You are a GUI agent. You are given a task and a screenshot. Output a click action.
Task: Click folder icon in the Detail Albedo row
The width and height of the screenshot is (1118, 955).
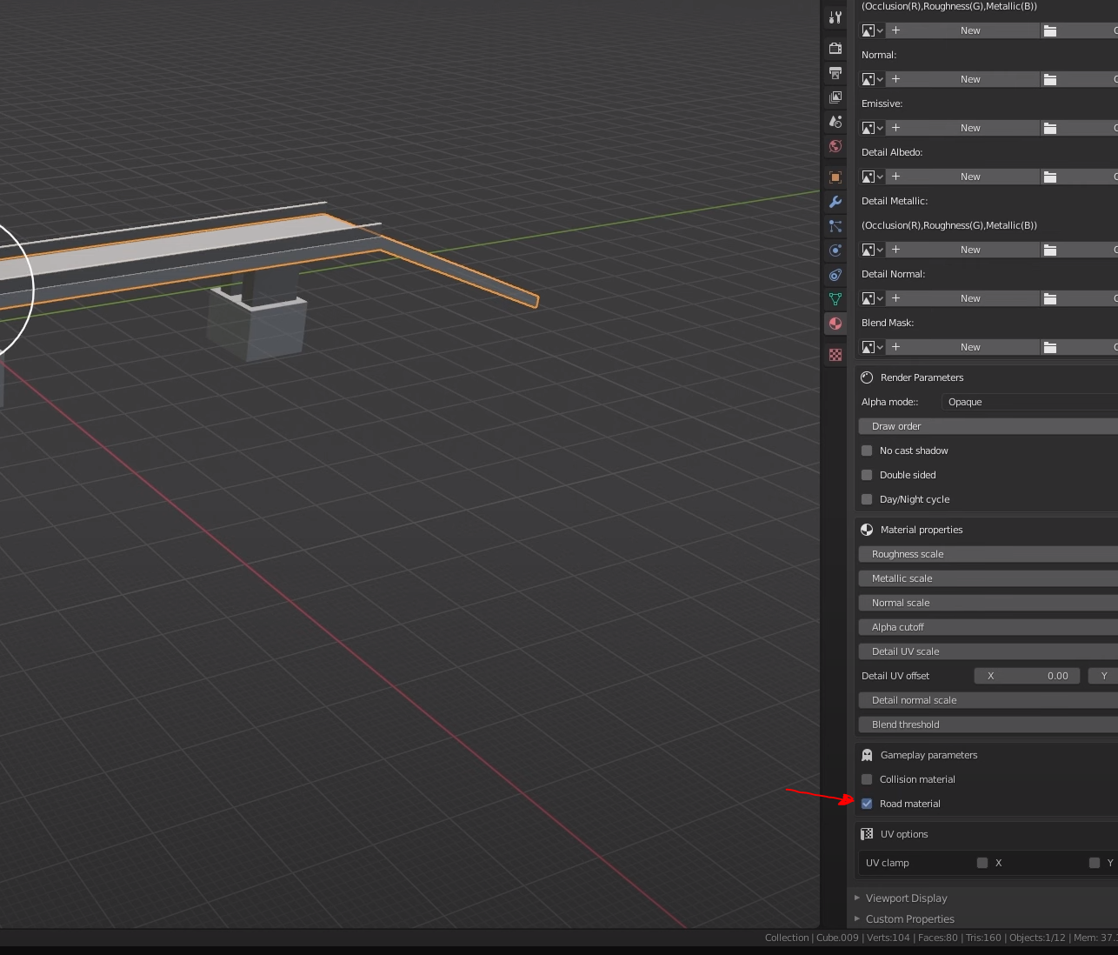[1050, 177]
